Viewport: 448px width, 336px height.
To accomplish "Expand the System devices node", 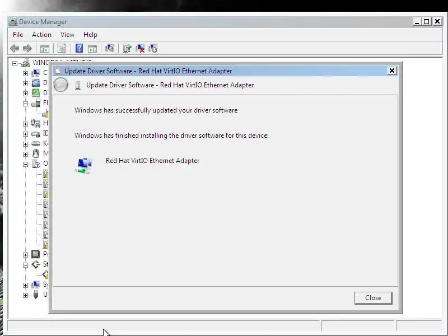I will [25, 285].
